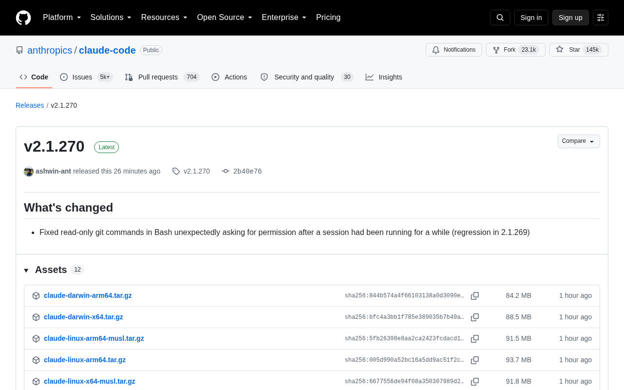This screenshot has height=390, width=624.
Task: Click package icon beside claude-linux-arm64.tar.gz
Action: pyautogui.click(x=36, y=360)
